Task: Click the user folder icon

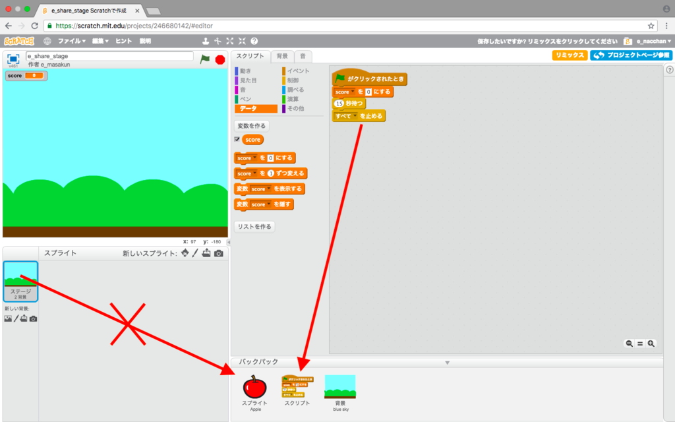Action: tap(628, 41)
